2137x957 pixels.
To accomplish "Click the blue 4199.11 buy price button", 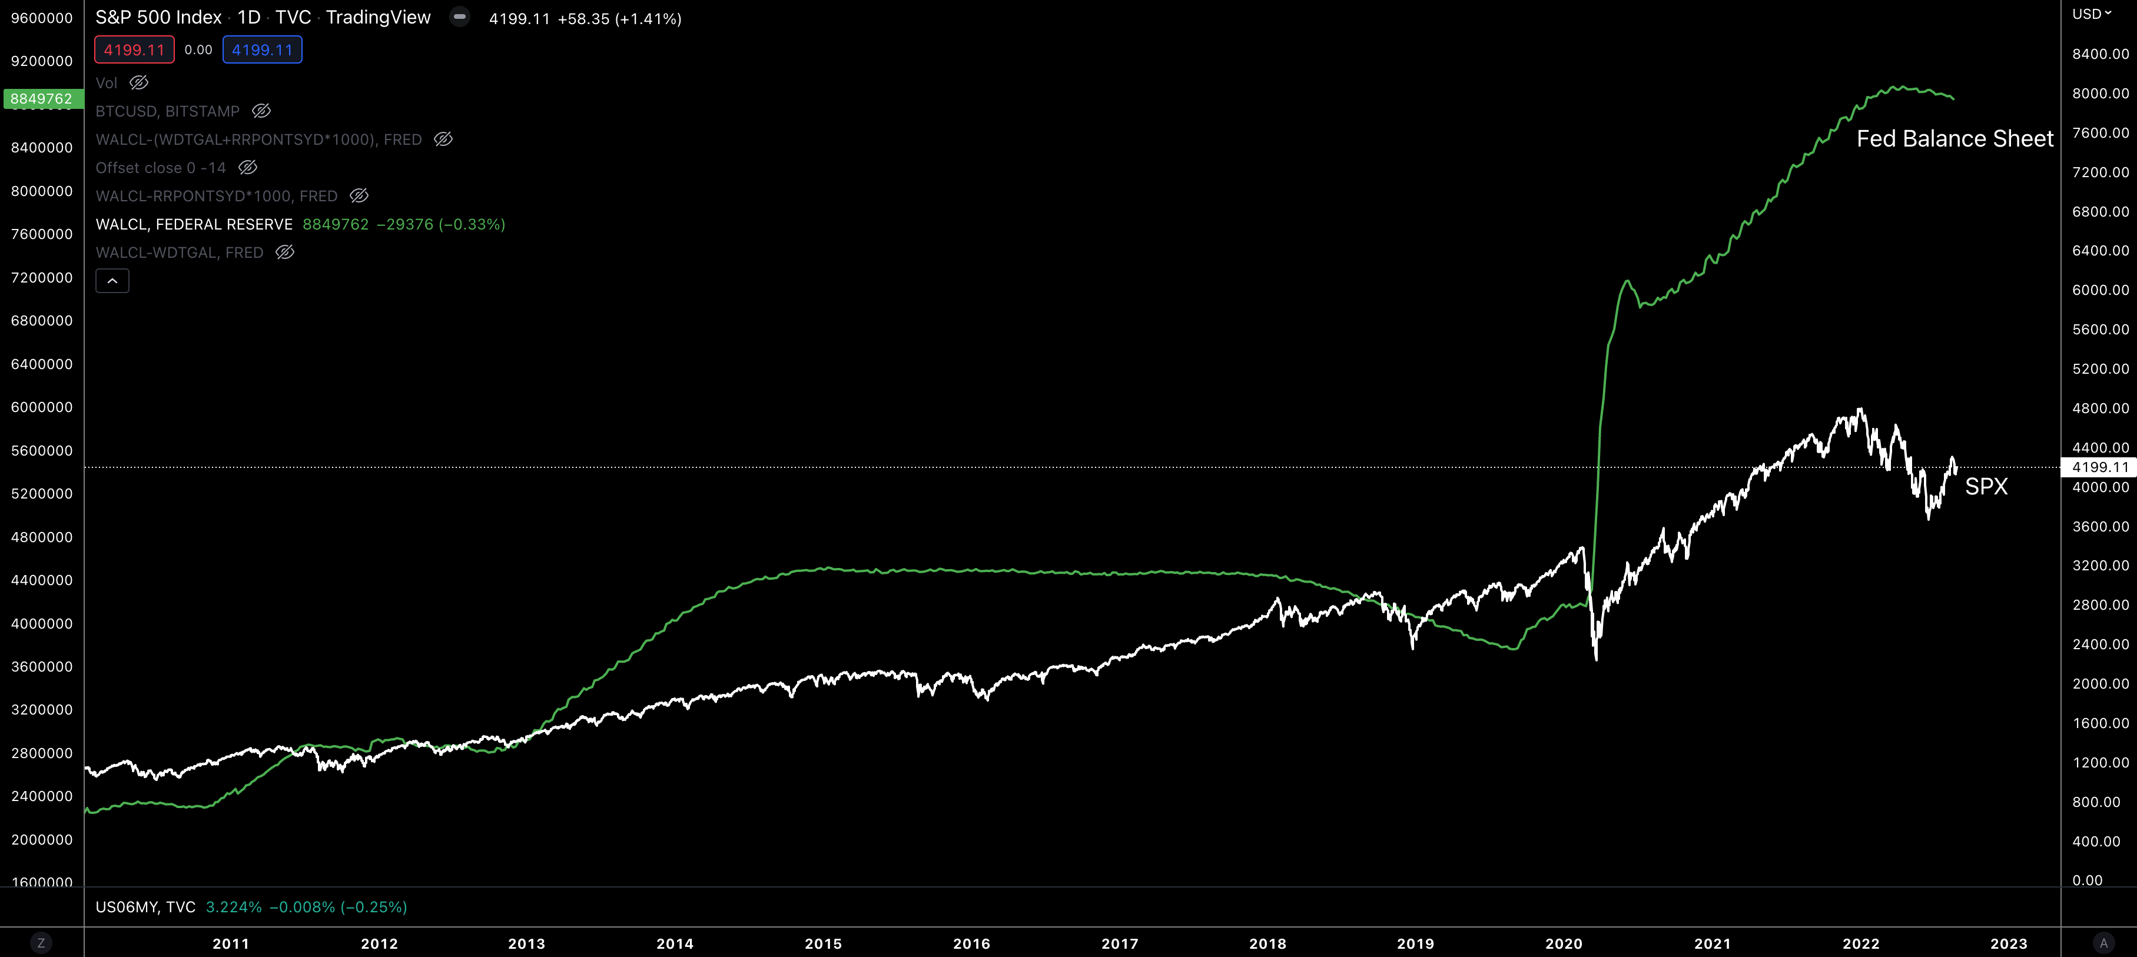I will 262,50.
